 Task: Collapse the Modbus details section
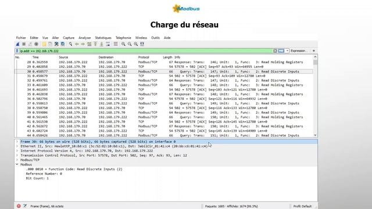[x=17, y=164]
